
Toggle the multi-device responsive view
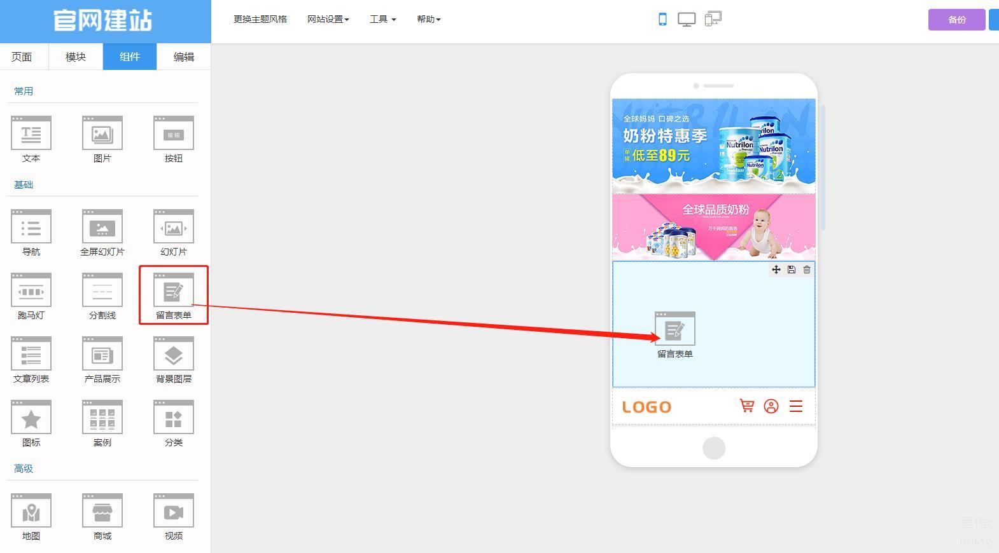point(713,19)
